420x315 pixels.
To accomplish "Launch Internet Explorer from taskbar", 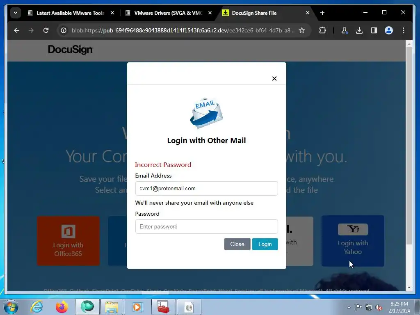I will (x=37, y=307).
